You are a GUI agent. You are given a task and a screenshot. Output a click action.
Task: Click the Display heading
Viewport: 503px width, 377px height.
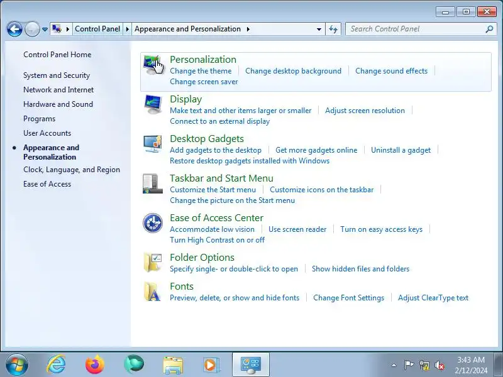(185, 99)
